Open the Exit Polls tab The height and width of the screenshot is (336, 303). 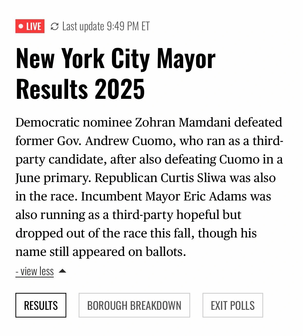pyautogui.click(x=233, y=305)
